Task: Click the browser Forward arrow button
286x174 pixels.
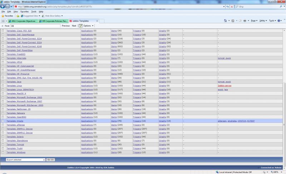Action: [8, 6]
